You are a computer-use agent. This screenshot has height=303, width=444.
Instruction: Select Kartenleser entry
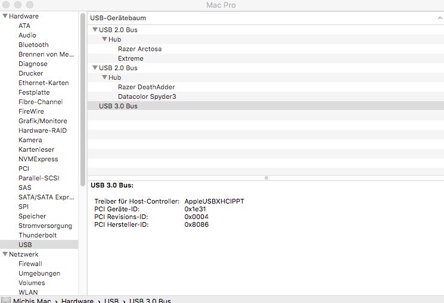pos(36,149)
